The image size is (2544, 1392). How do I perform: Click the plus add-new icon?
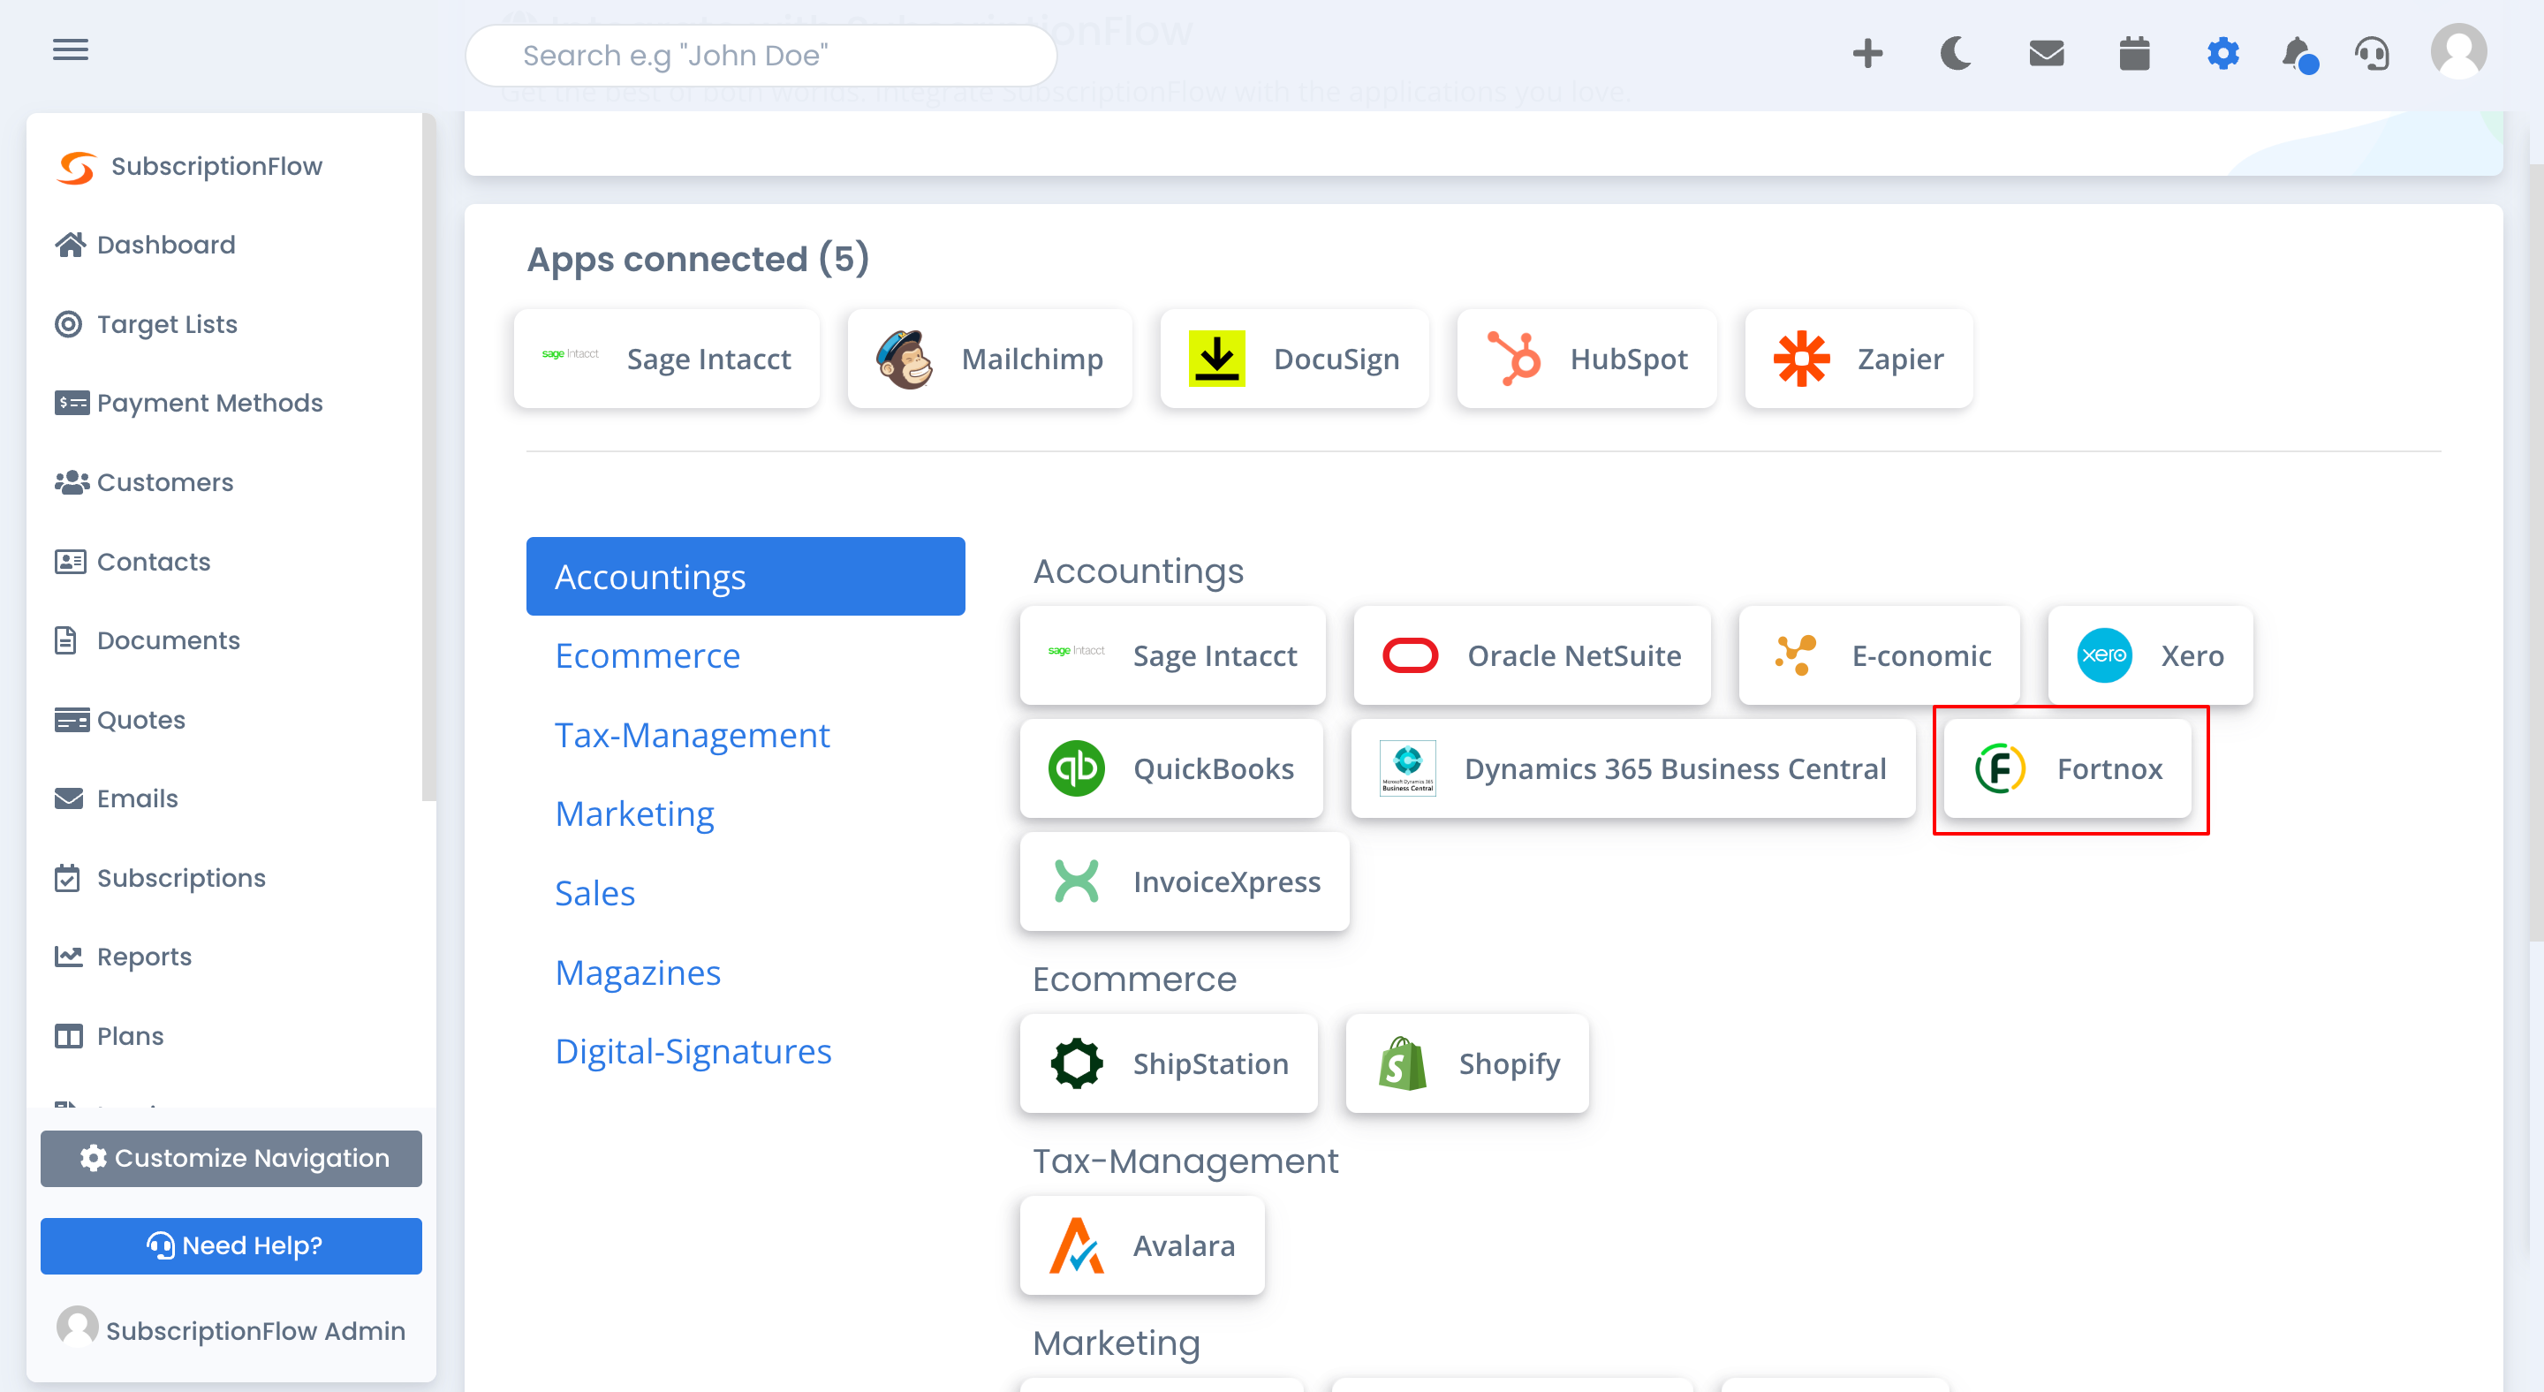click(1867, 53)
